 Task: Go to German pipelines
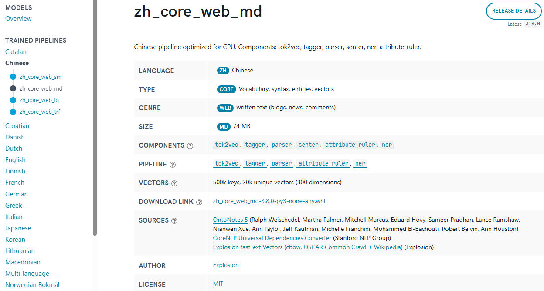tap(17, 194)
